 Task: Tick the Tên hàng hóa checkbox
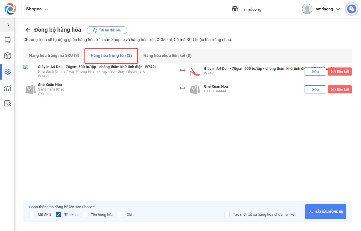85,215
